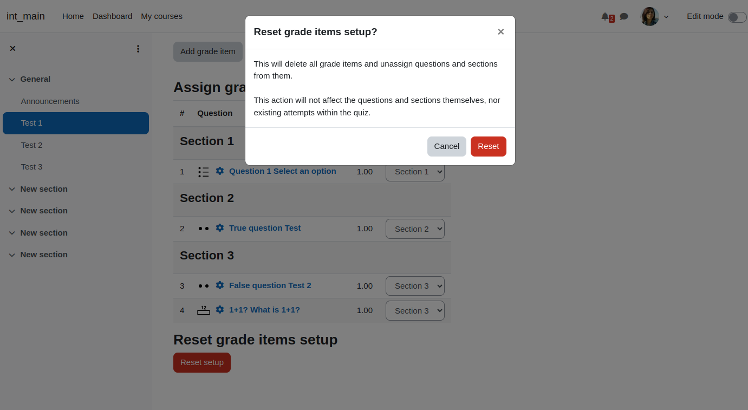748x410 pixels.
Task: Expand the first New section
Action: coord(12,190)
